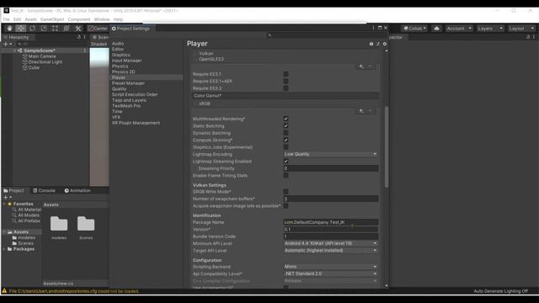The height and width of the screenshot is (303, 539).
Task: Open SampleScene options kebab menu
Action: tap(84, 50)
